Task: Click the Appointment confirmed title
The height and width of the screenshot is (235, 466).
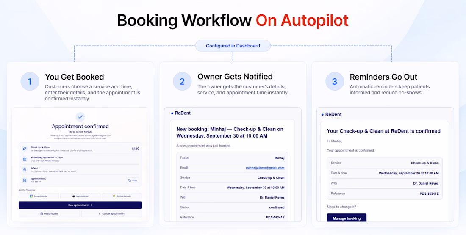Action: click(x=80, y=127)
